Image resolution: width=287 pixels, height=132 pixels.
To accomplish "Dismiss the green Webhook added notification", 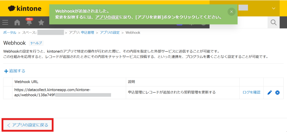I will point(231,11).
